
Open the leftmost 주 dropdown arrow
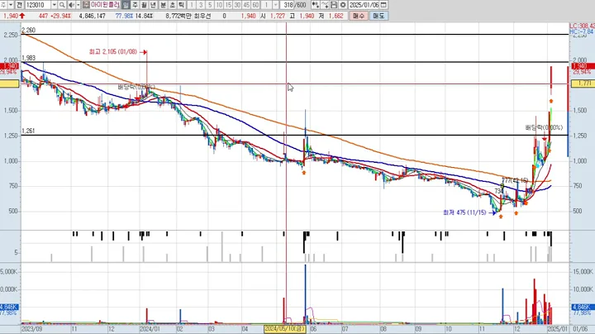(11, 5)
